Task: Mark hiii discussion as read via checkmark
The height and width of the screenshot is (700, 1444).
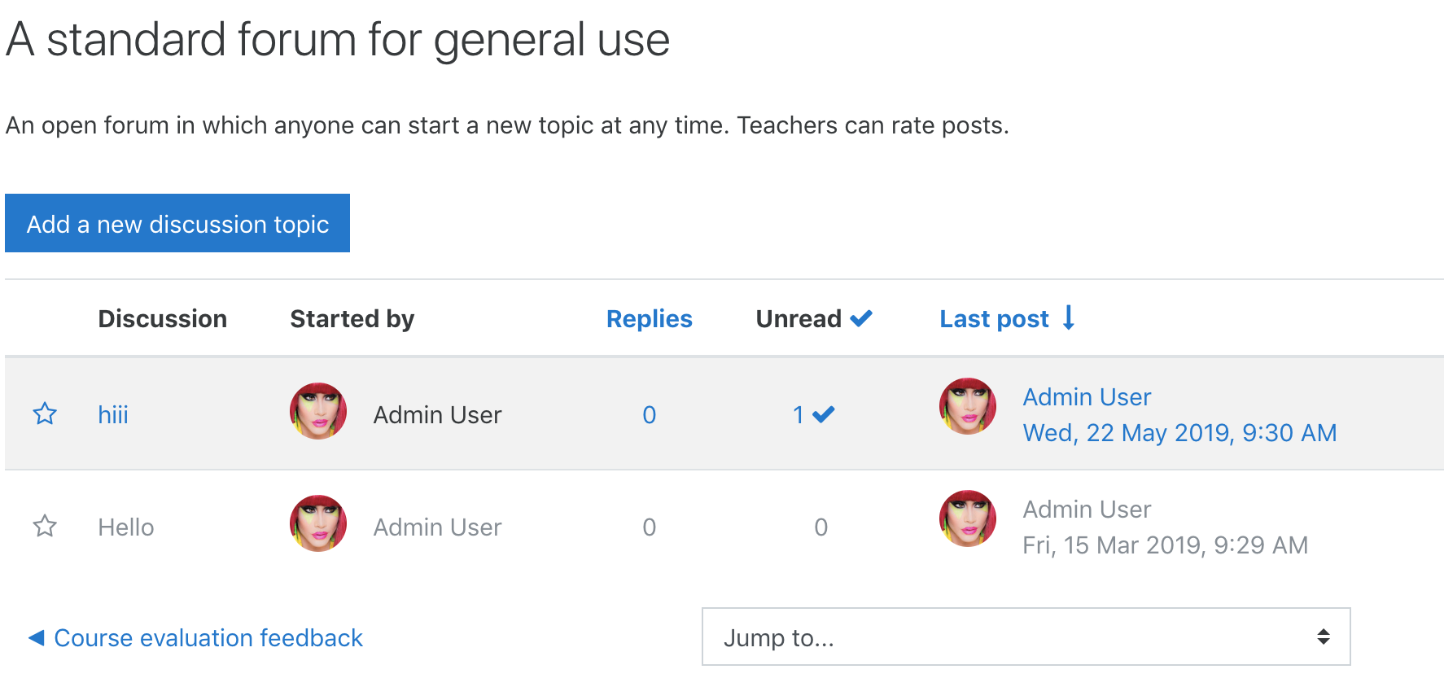Action: pos(824,415)
